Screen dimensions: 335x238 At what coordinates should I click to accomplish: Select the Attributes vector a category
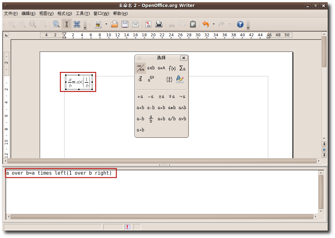140,79
